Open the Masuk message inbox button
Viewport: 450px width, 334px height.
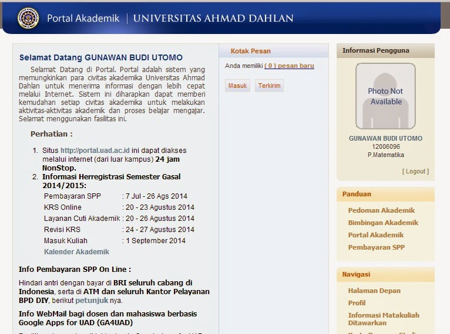237,86
